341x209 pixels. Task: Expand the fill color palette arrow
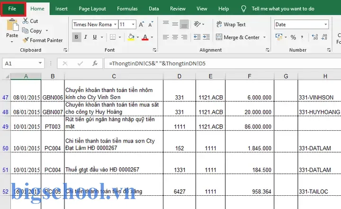pos(138,37)
